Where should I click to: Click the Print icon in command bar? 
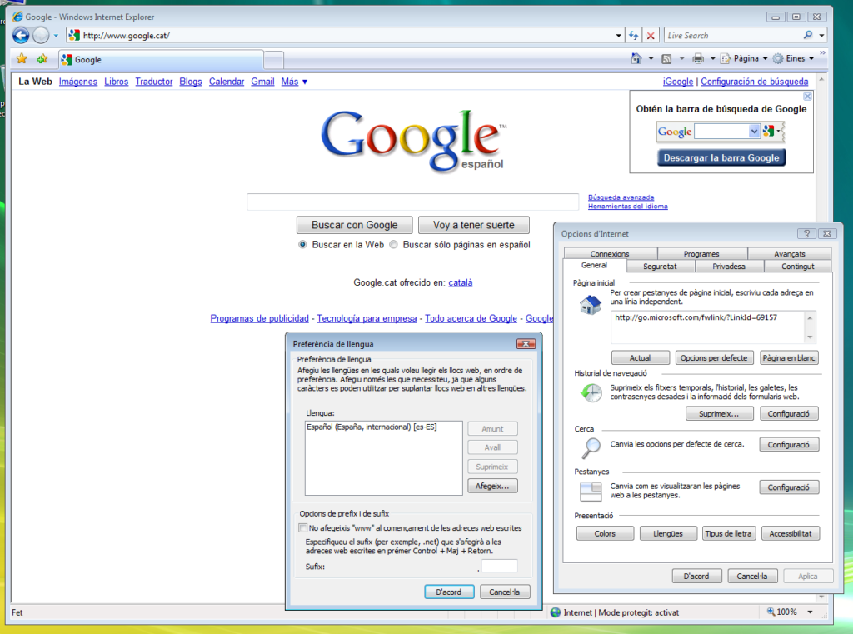(698, 59)
